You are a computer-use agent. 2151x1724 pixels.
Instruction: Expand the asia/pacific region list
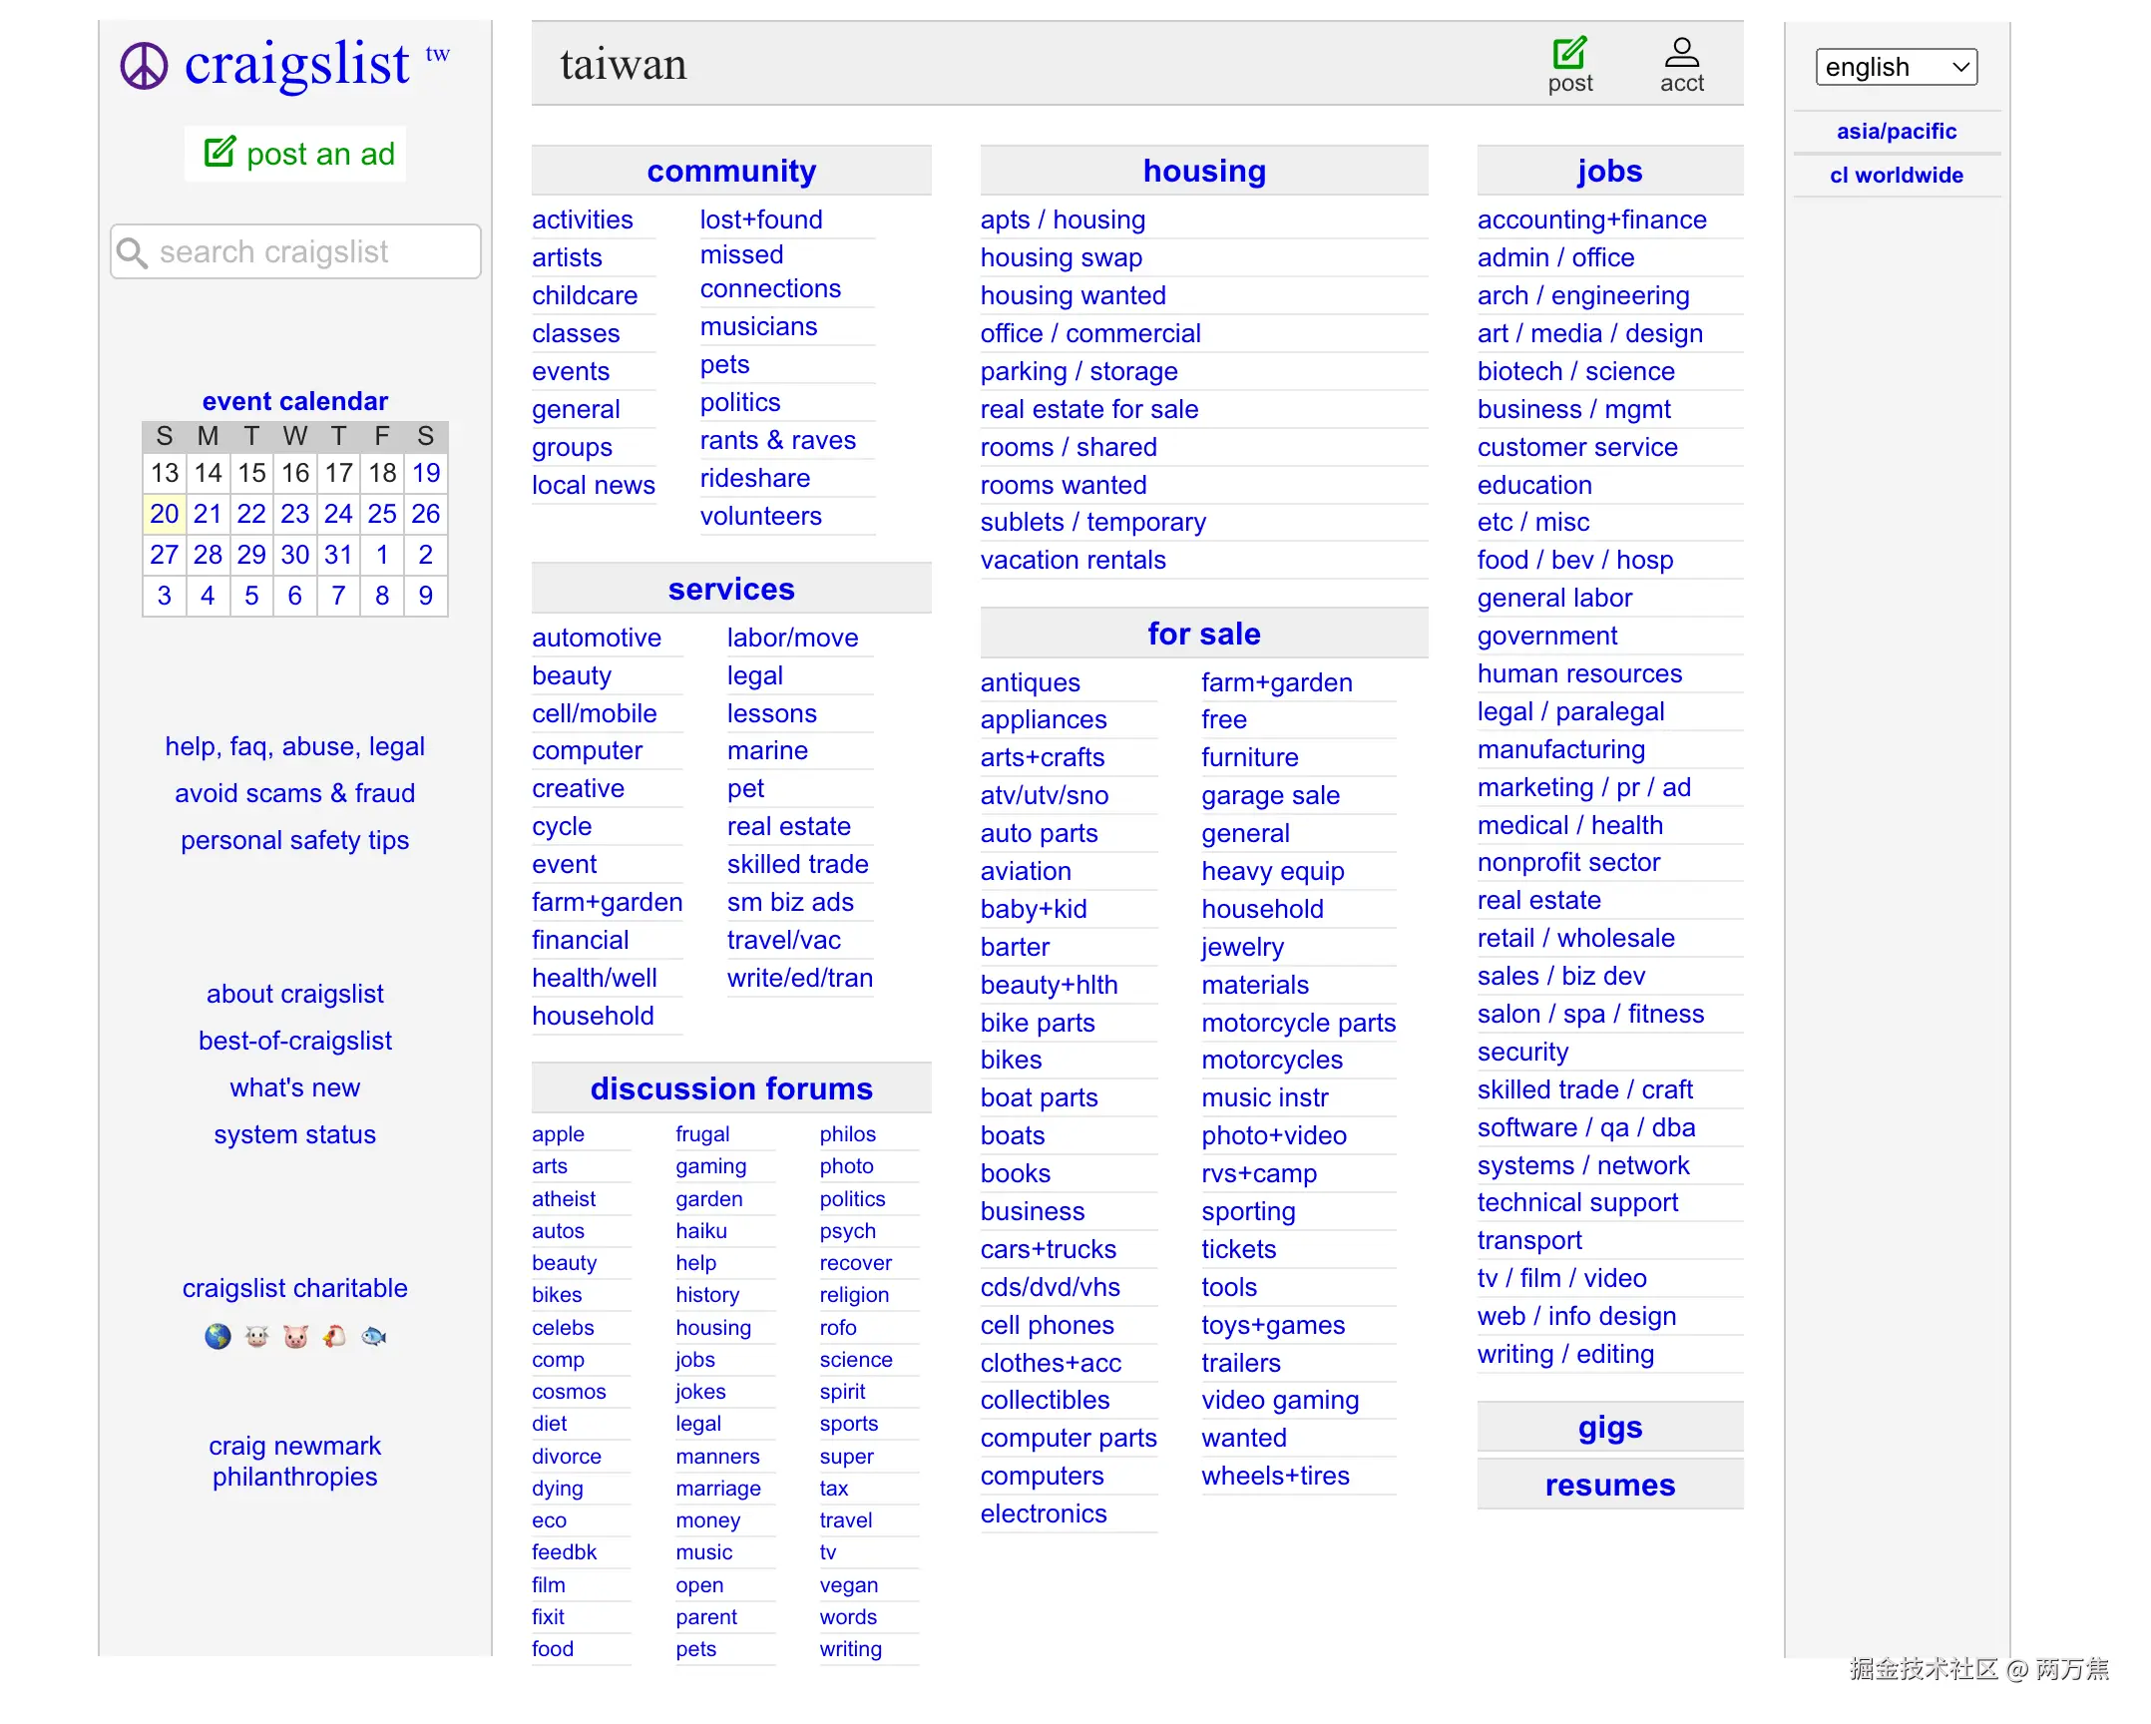pyautogui.click(x=1895, y=131)
